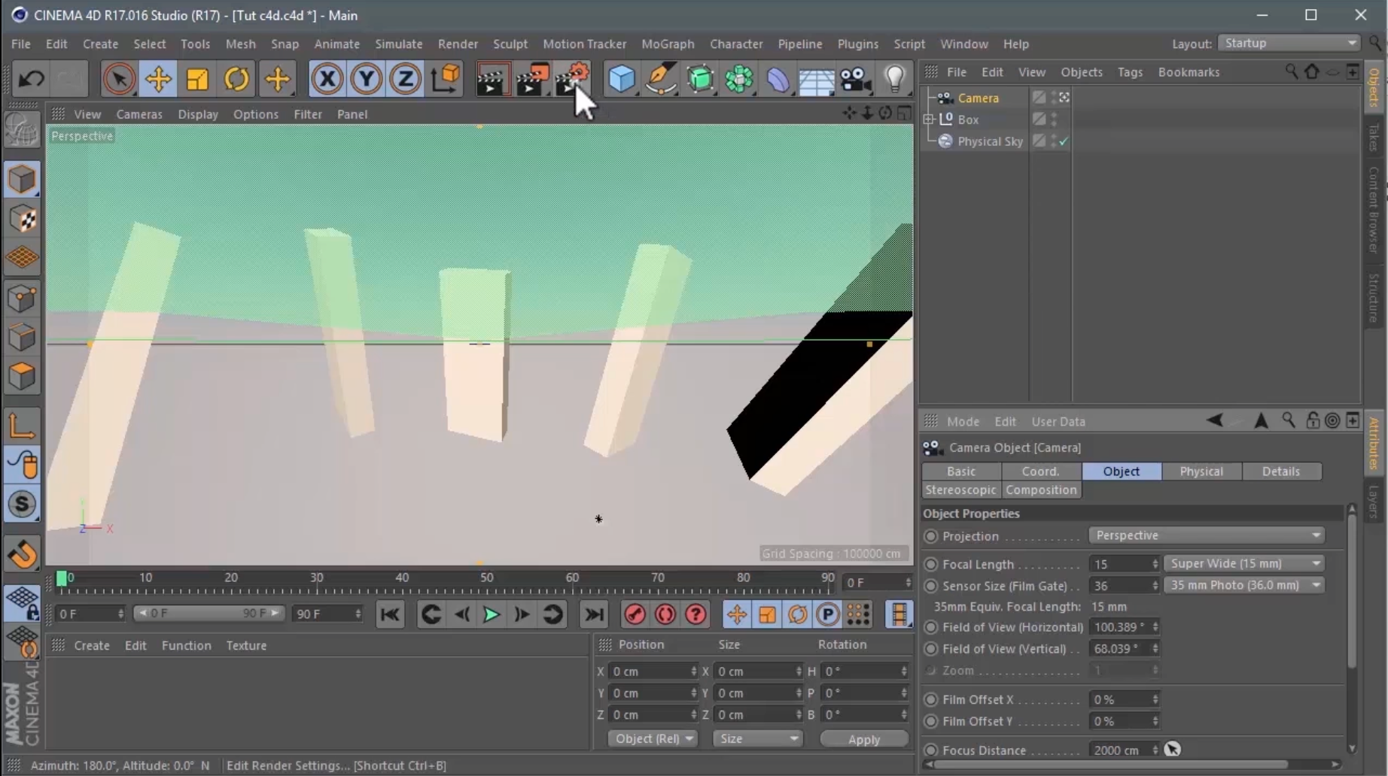
Task: Add a Light object
Action: [895, 78]
